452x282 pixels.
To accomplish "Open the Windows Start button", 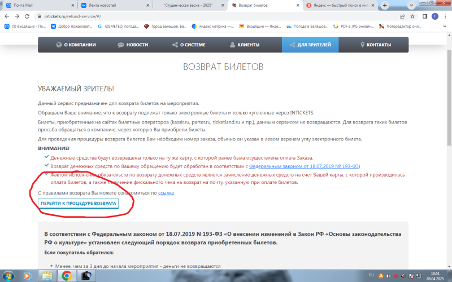I will click(x=8, y=276).
